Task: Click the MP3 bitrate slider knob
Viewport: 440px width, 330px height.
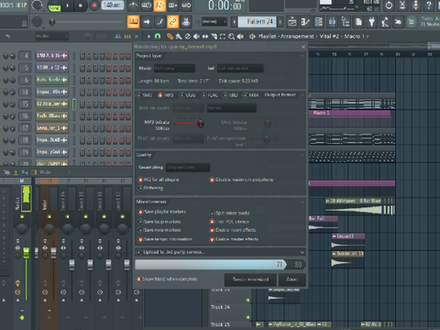Action: tap(201, 124)
